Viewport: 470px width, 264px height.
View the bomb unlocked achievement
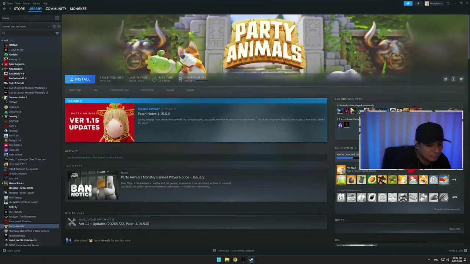[351, 180]
